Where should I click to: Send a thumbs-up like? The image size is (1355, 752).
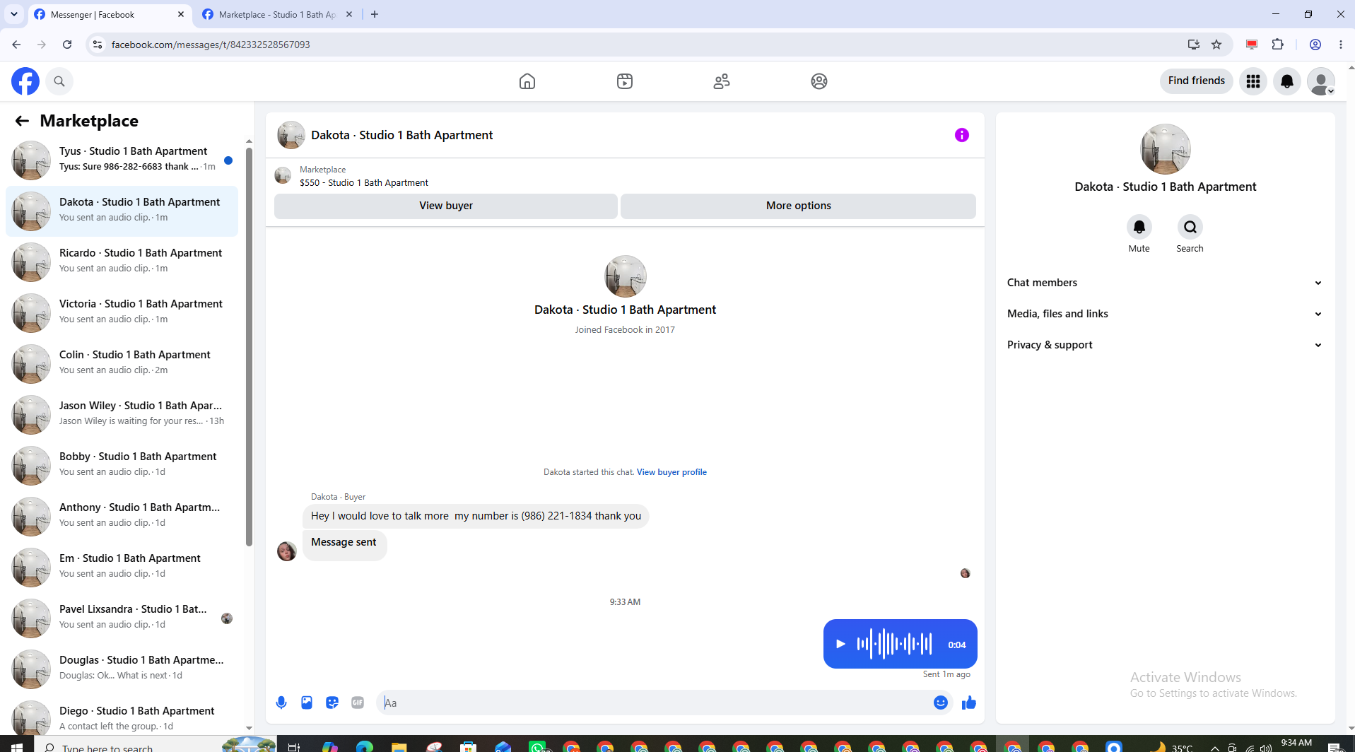(969, 703)
